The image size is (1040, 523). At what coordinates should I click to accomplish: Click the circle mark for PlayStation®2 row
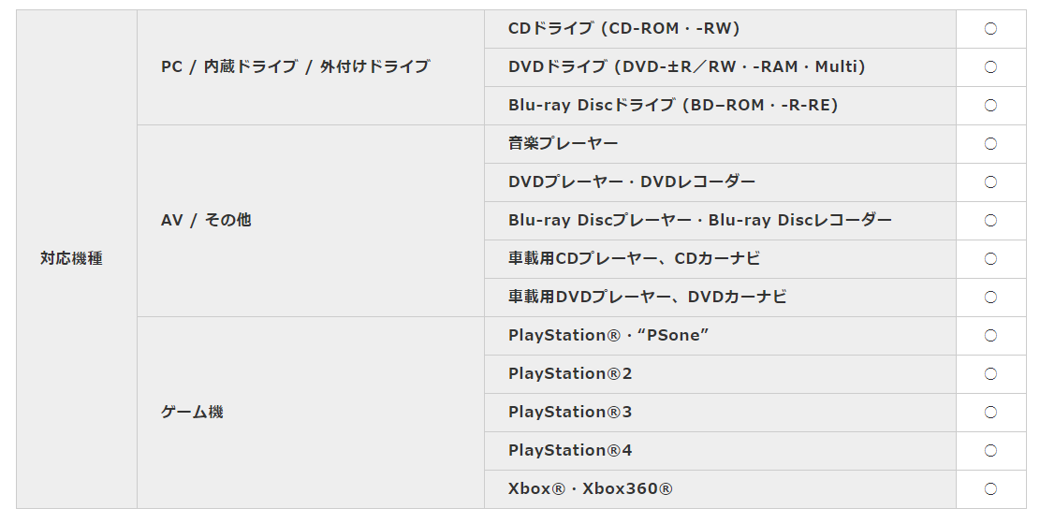click(990, 374)
